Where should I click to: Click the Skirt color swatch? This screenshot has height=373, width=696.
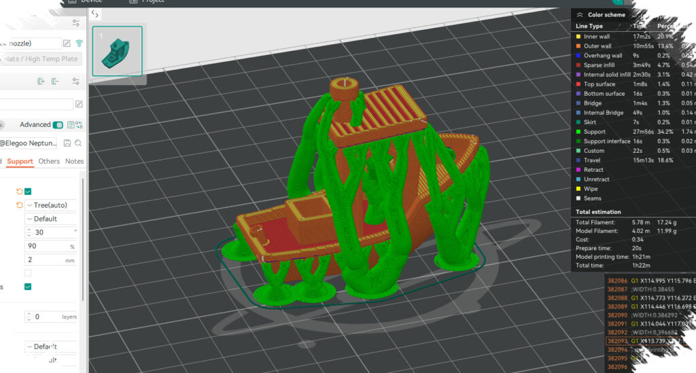(578, 122)
